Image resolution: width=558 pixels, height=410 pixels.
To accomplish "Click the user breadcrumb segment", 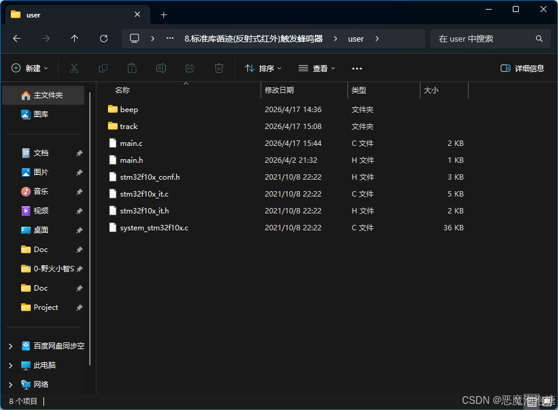I will [x=356, y=39].
